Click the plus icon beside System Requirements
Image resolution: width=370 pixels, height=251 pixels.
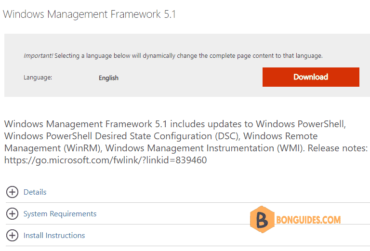point(12,214)
